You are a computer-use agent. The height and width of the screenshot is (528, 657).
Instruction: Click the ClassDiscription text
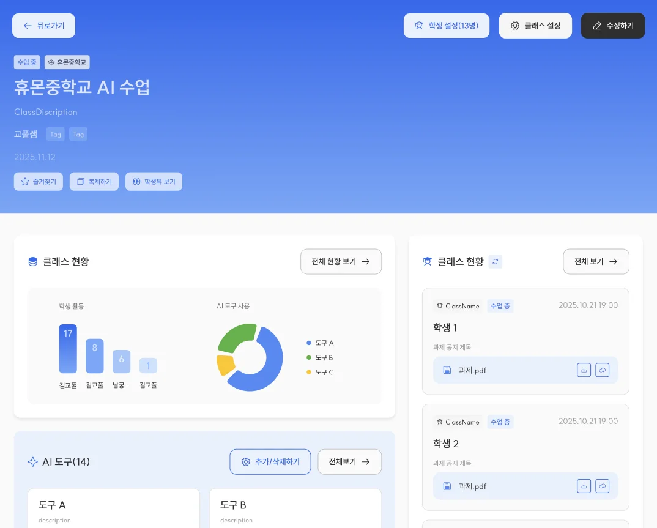click(46, 112)
